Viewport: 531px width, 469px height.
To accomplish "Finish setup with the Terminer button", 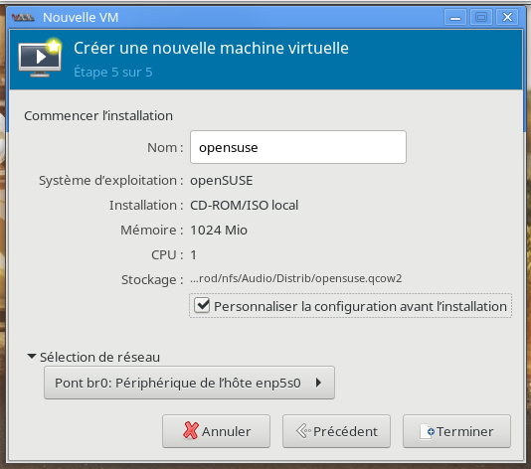I will click(456, 431).
